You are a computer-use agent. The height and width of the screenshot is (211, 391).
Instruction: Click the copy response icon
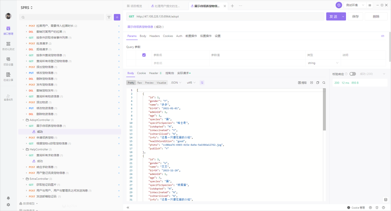[x=318, y=82]
